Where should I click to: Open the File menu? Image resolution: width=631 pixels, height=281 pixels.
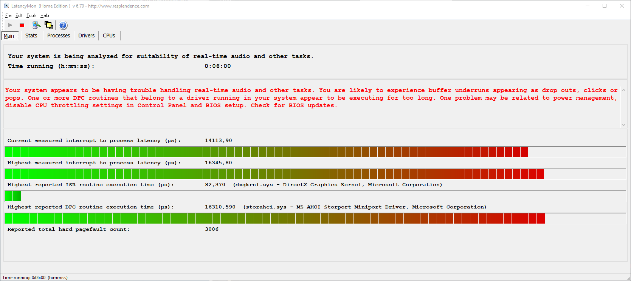coord(8,15)
